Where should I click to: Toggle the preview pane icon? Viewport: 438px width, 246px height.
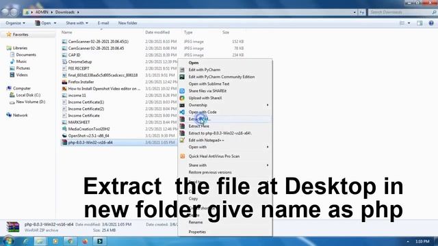coord(420,23)
